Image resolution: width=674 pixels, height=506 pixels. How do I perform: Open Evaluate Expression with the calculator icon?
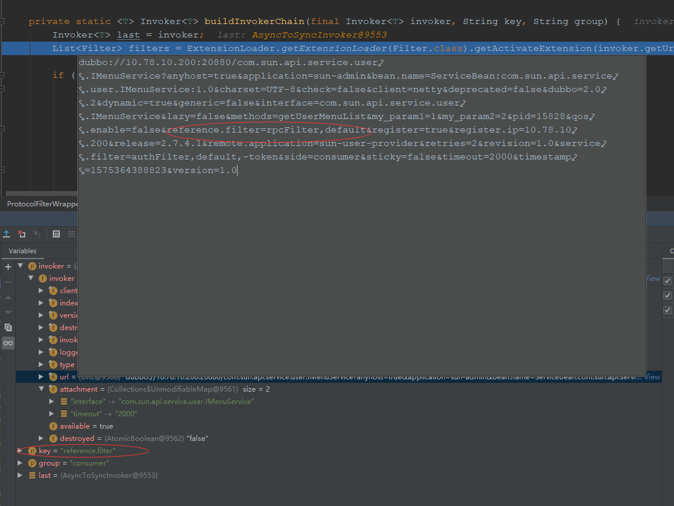tap(56, 234)
